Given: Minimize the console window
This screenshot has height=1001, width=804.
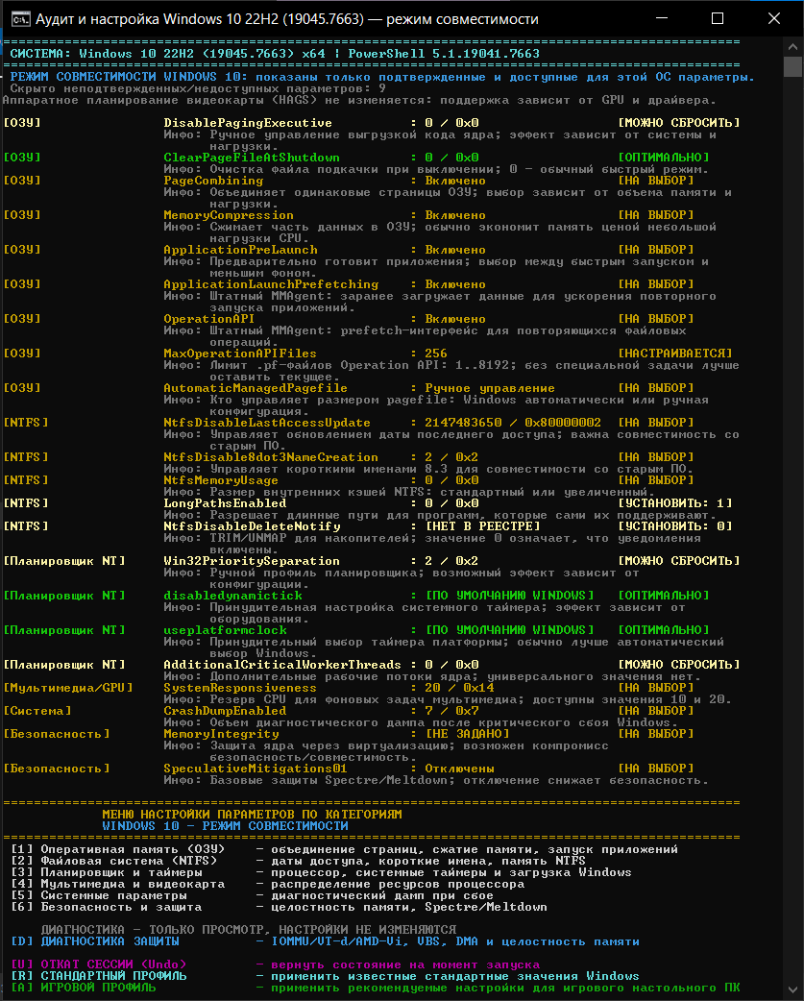Looking at the screenshot, I should (662, 18).
